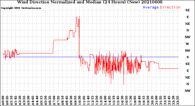Click the time label '12:15'
The width and height of the screenshot is (195, 106).
tap(92, 100)
